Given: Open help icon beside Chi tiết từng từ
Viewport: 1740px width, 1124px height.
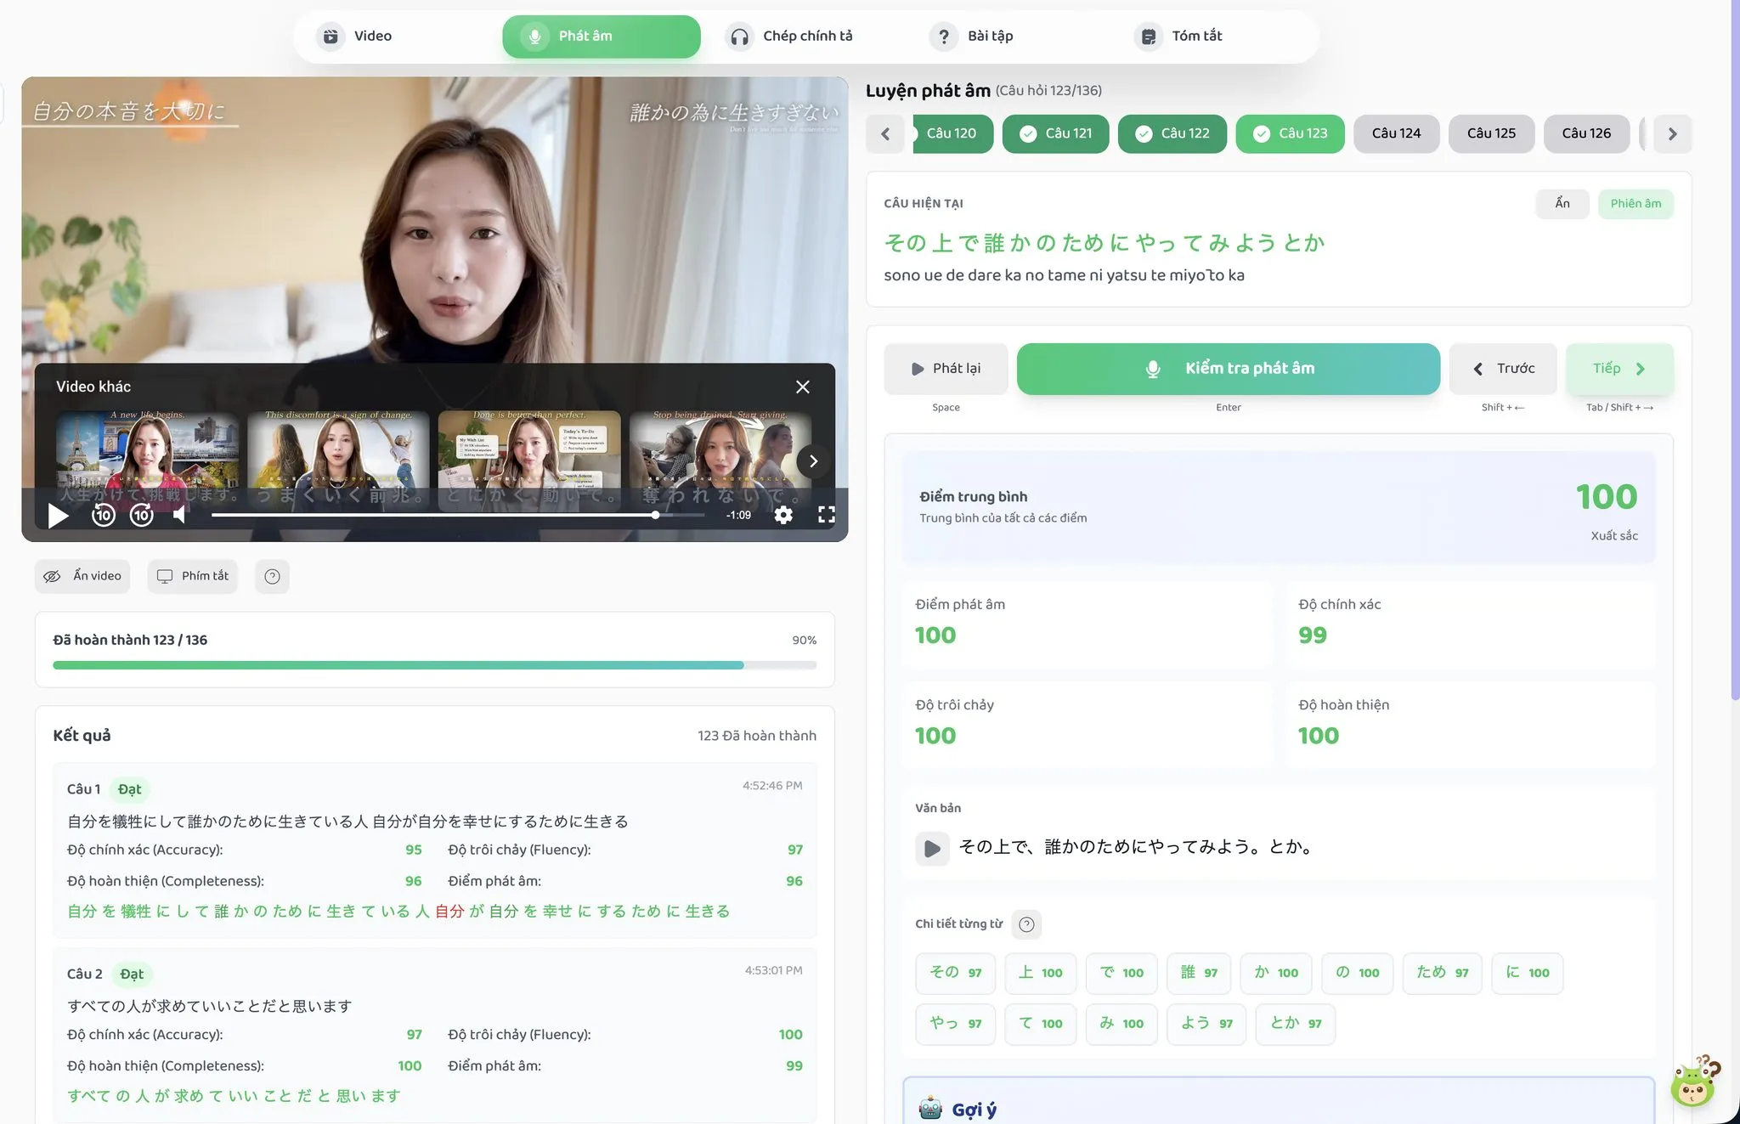Looking at the screenshot, I should click(x=1026, y=924).
